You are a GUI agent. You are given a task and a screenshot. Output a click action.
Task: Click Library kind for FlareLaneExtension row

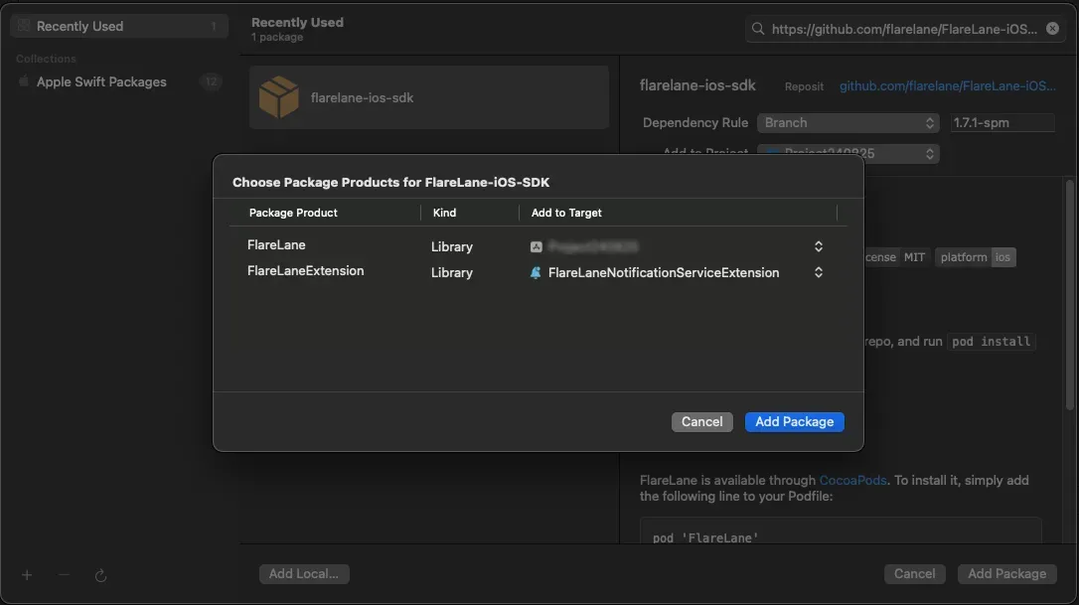(x=451, y=272)
